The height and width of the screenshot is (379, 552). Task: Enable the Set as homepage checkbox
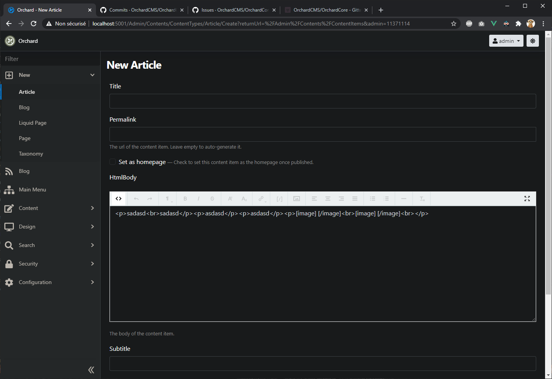(112, 162)
